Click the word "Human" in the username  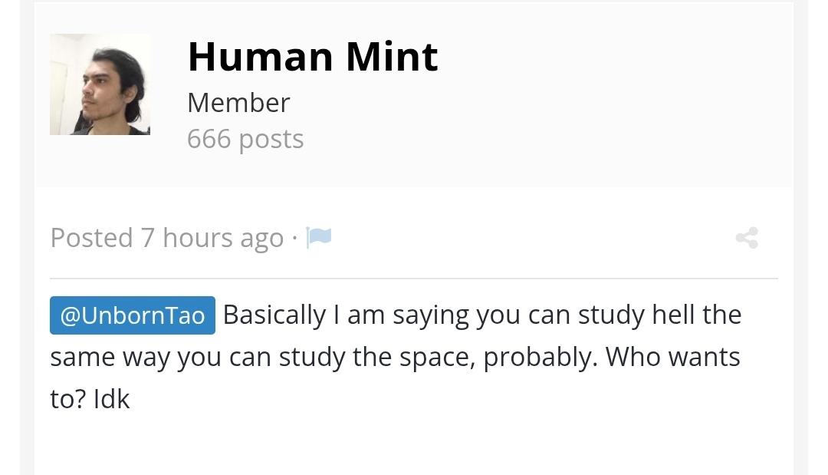[x=260, y=57]
